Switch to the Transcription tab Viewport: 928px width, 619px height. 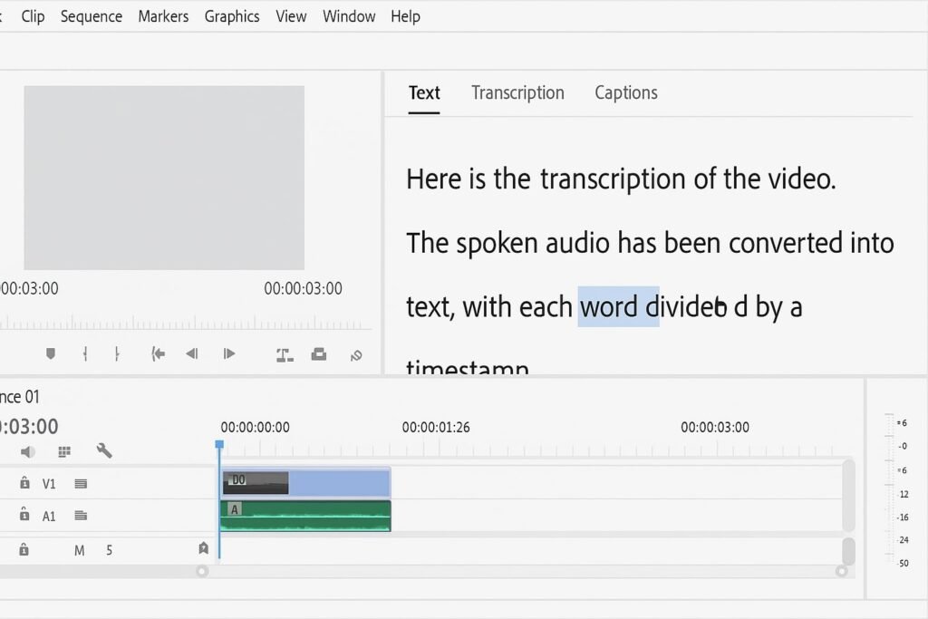point(517,92)
